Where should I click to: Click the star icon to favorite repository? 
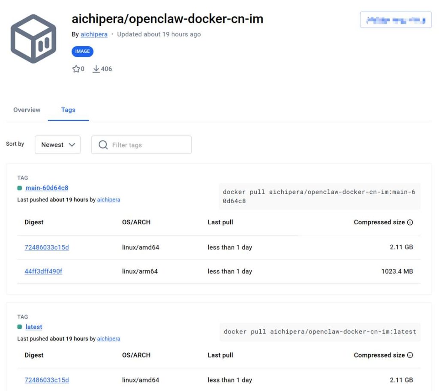pos(76,69)
